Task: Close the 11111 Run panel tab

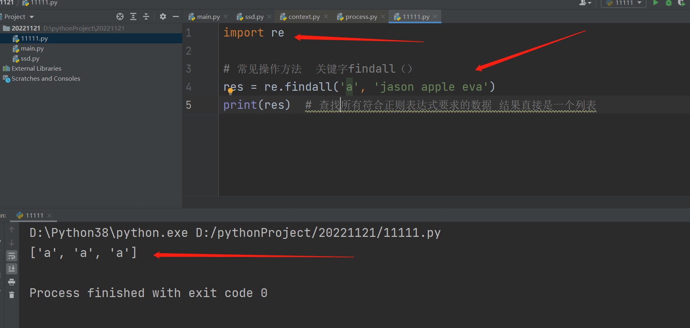Action: coord(49,216)
